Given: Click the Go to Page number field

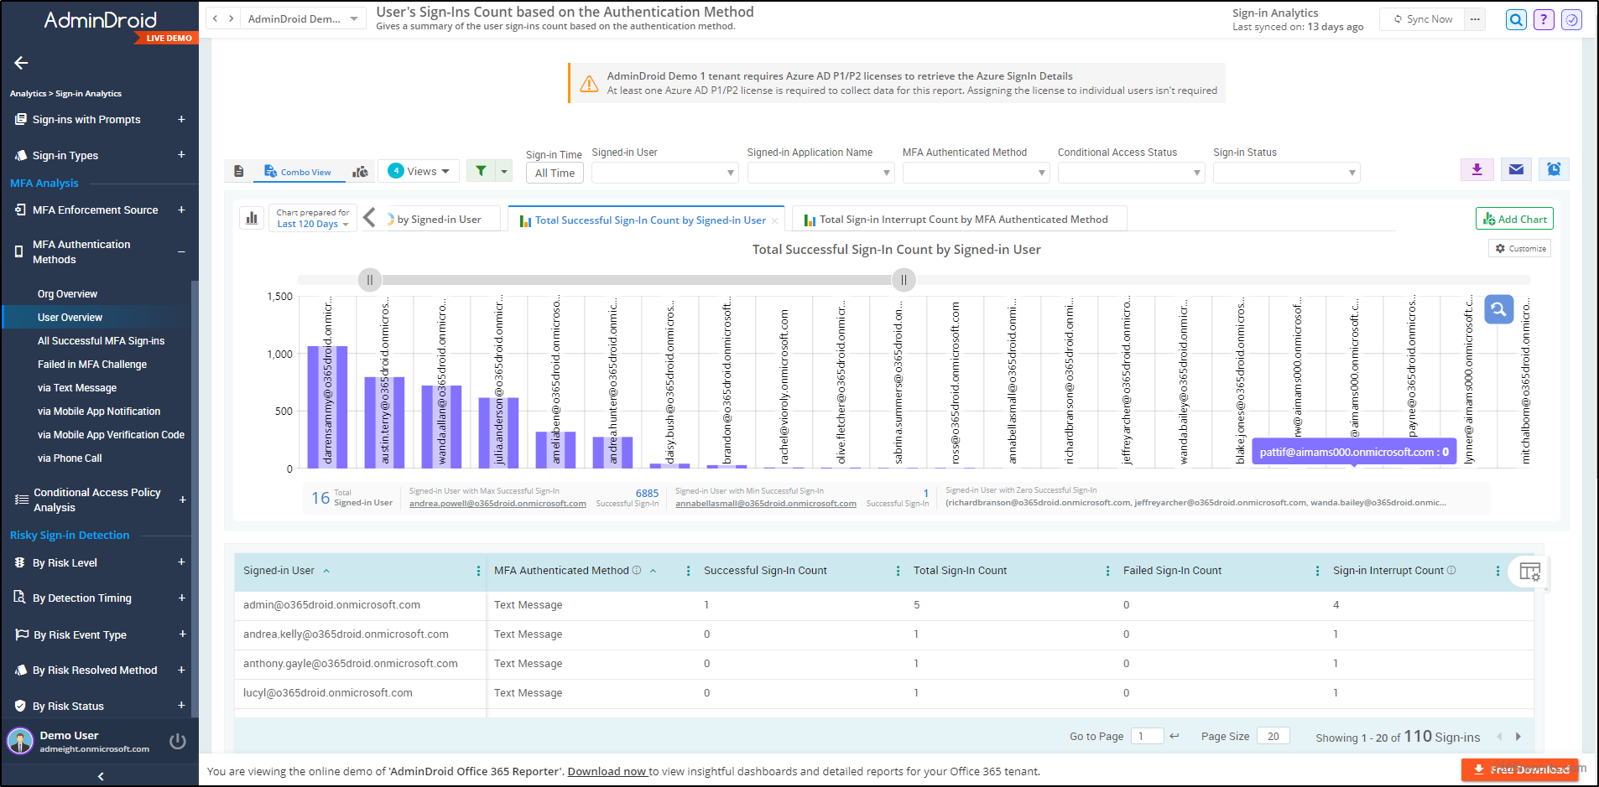Looking at the screenshot, I should pos(1147,736).
